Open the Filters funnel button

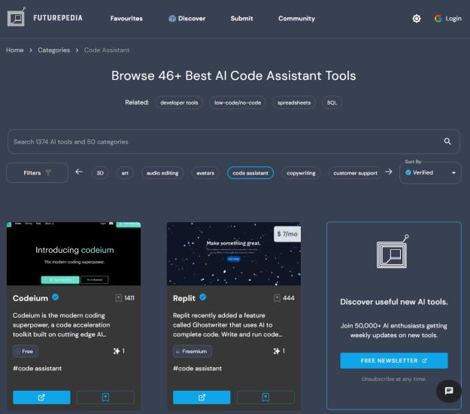coord(37,173)
